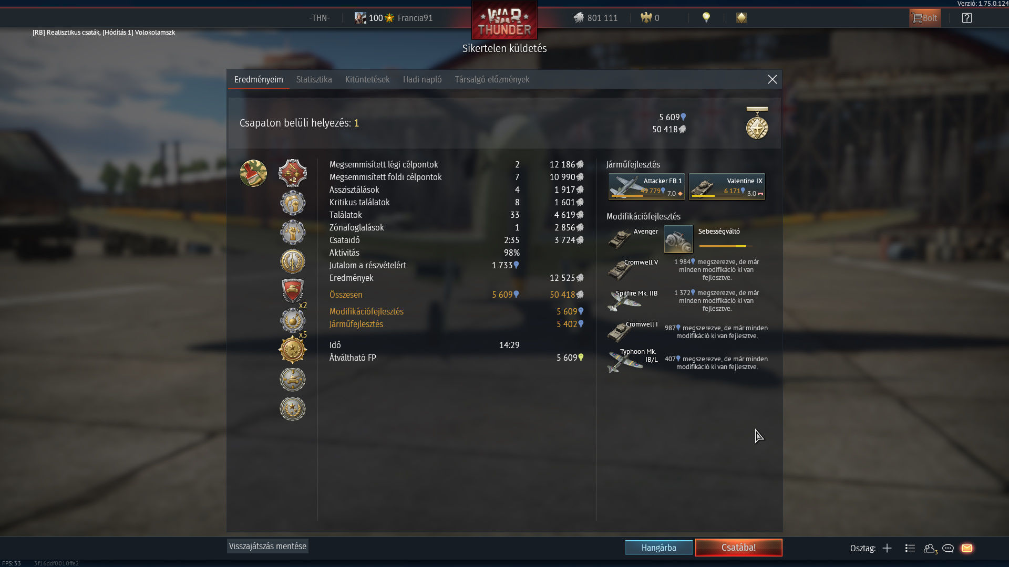Image resolution: width=1009 pixels, height=567 pixels.
Task: Click the Sebességváltó modification progress bar
Action: click(725, 246)
